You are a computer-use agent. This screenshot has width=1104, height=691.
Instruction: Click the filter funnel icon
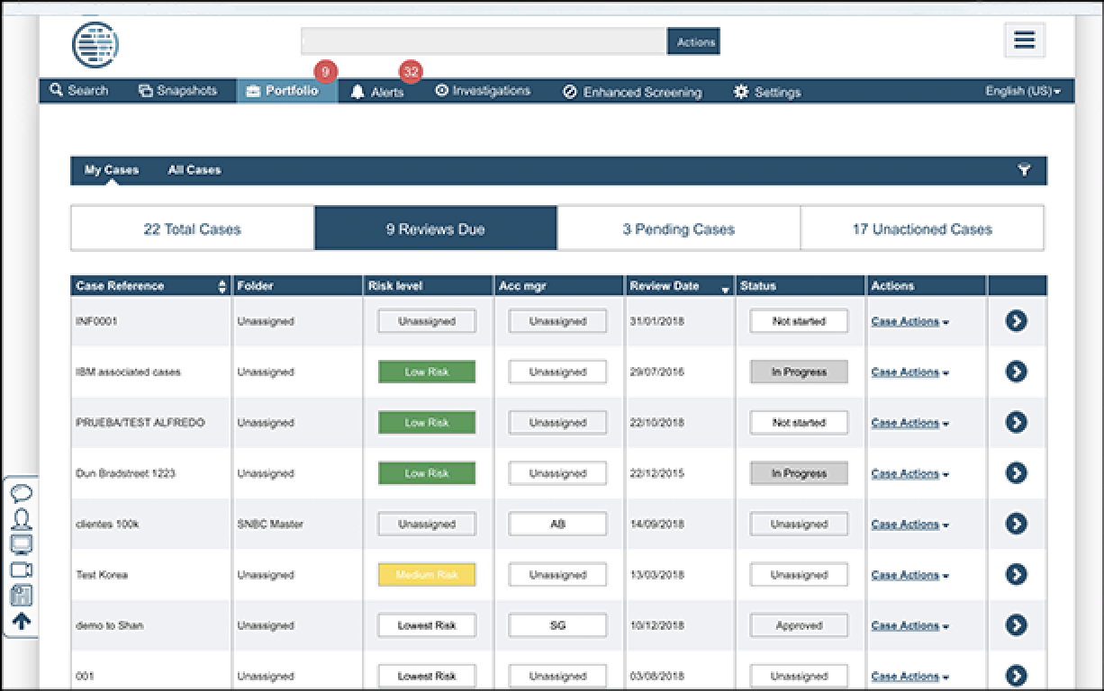[1024, 170]
